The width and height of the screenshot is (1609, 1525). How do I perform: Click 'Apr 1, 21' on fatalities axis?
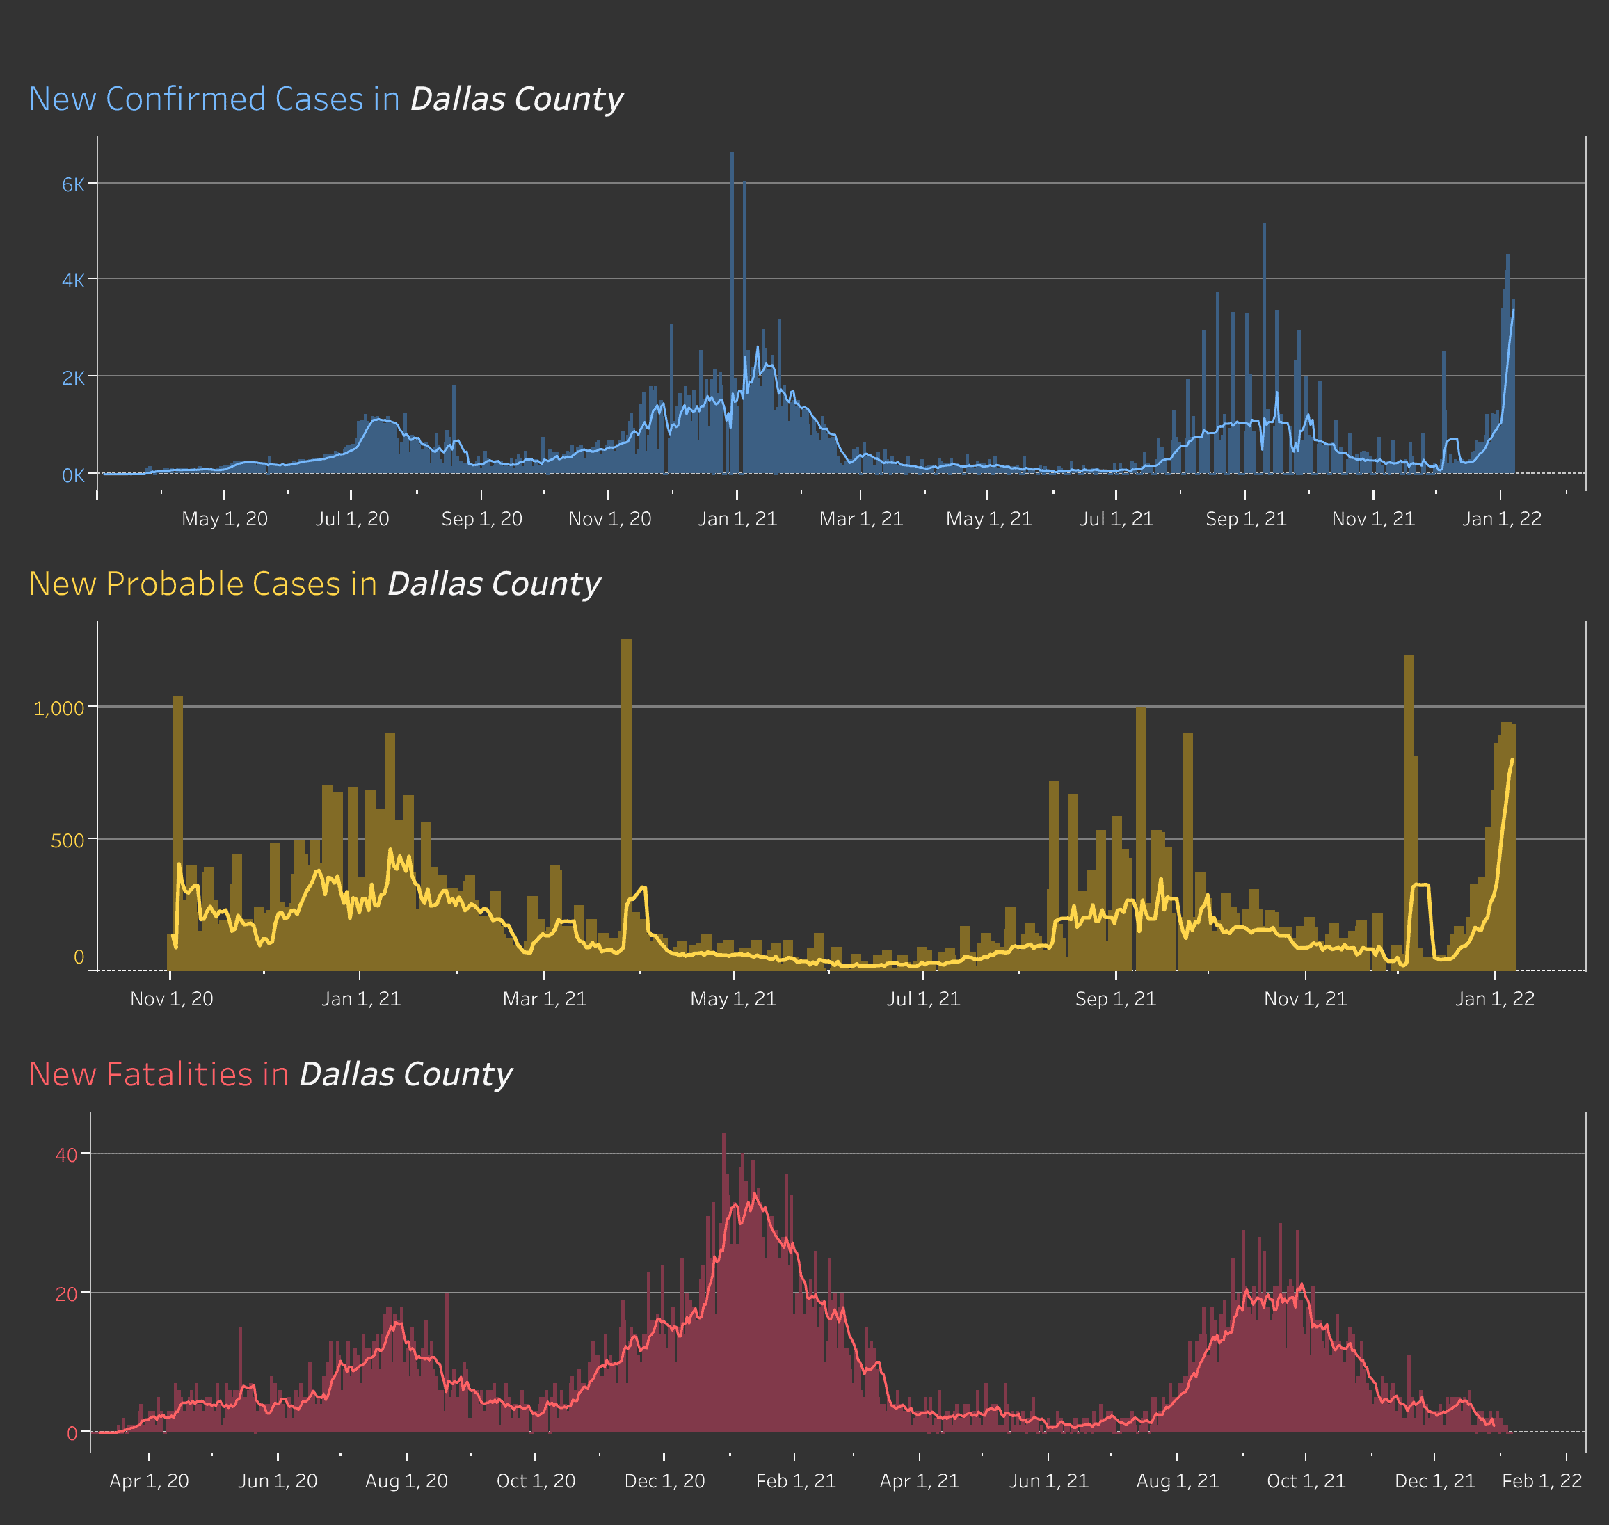click(919, 1481)
